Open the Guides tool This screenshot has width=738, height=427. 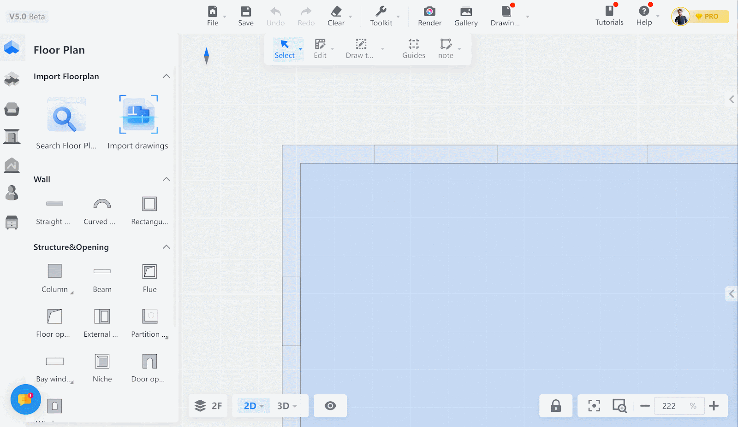(x=413, y=48)
